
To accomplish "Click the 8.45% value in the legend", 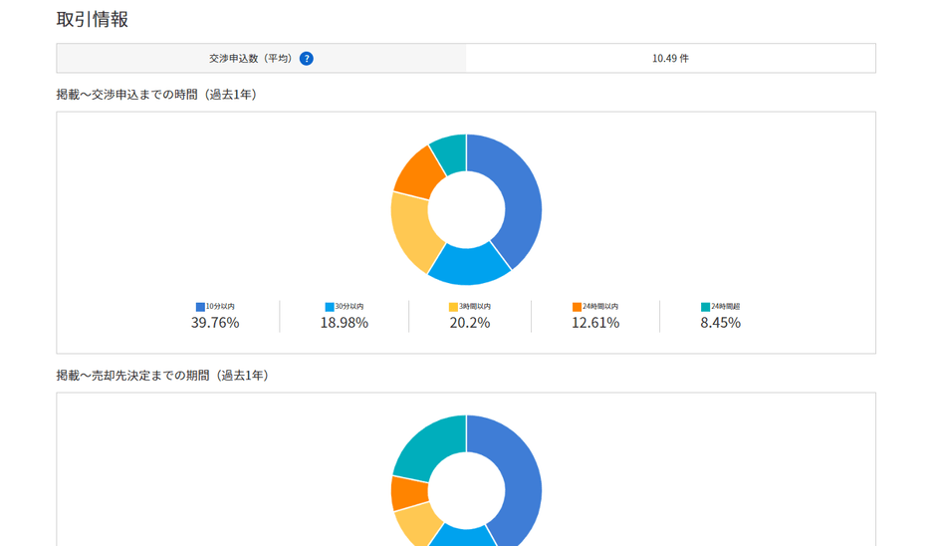I will coord(721,323).
